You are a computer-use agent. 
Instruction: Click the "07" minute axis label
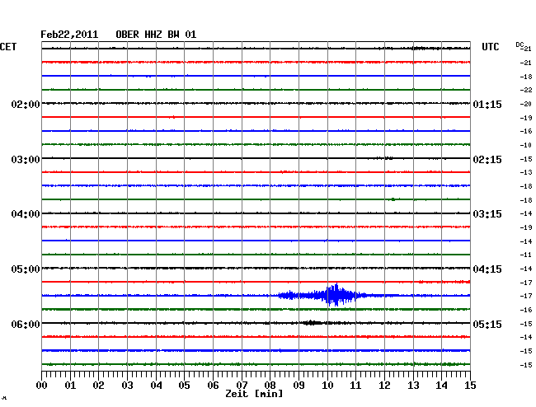[x=242, y=386]
